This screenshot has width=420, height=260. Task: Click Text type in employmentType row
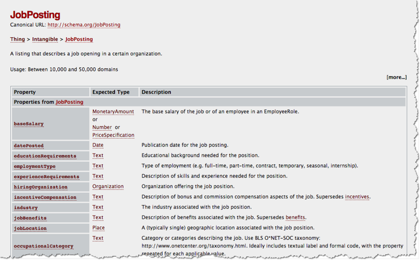(98, 165)
